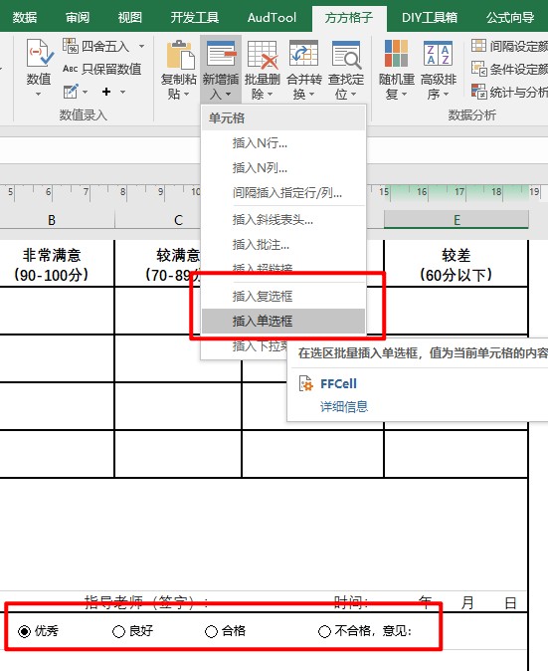Click the 复制粘贴 clipboard icon
Screen dimensions: 548x671
(180, 55)
